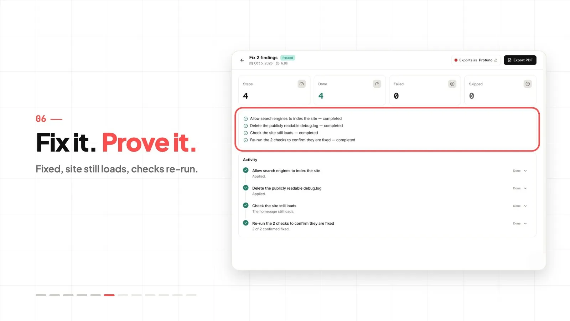Click the Activity step title 'Allow search engines to index the site'
The image size is (570, 321).
click(x=286, y=171)
